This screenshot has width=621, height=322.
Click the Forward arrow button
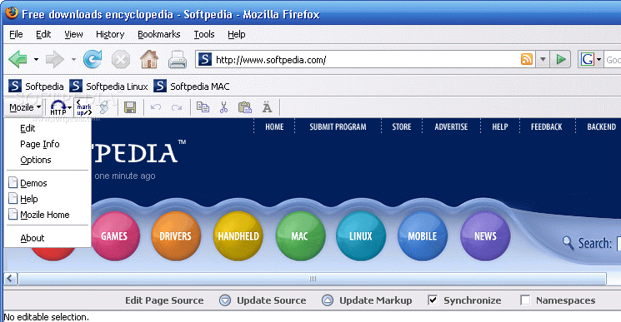point(55,60)
